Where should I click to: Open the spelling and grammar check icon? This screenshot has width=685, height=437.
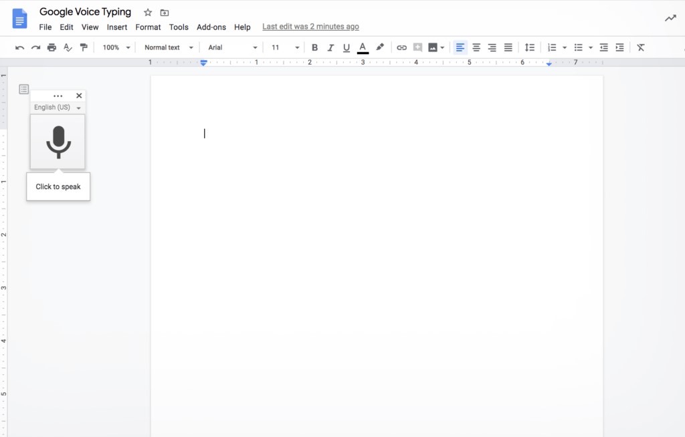(x=68, y=47)
